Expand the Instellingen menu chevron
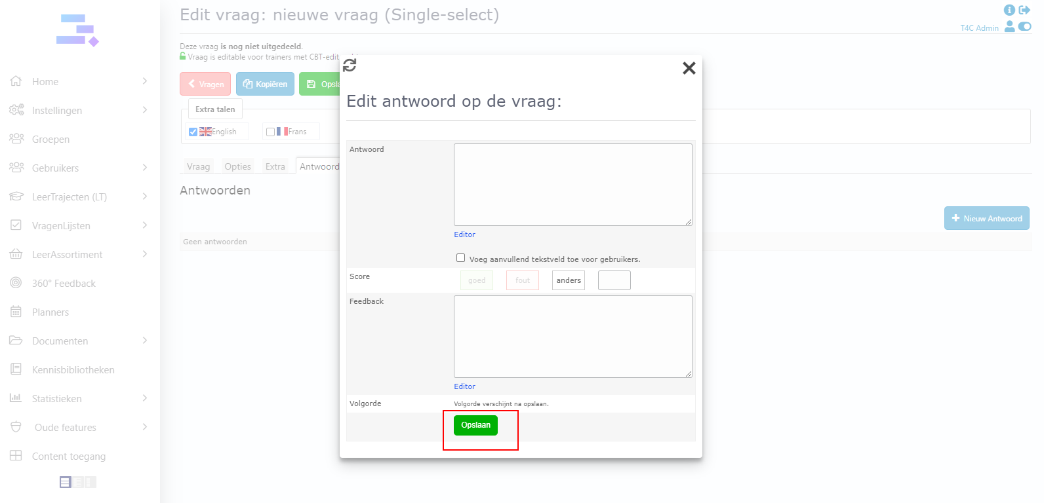This screenshot has width=1044, height=503. (145, 110)
